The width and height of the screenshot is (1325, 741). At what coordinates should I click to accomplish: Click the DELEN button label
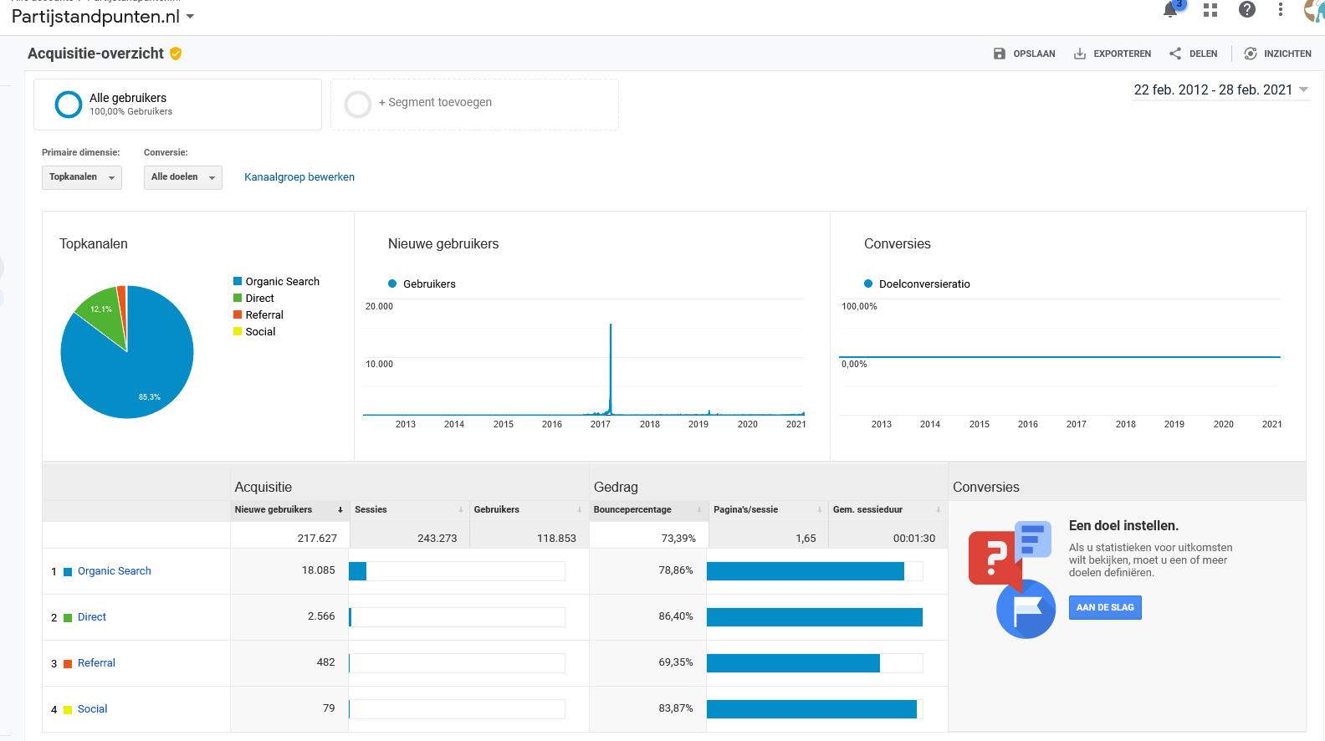click(x=1203, y=54)
